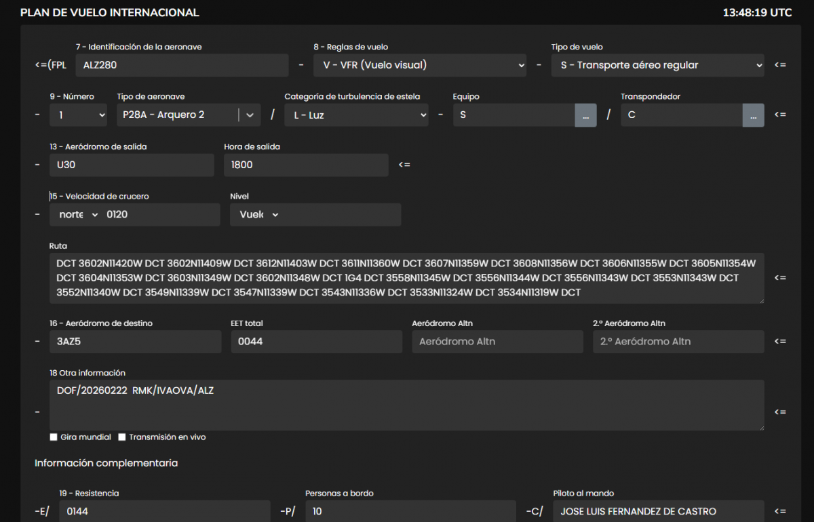Expand Categoría de turbulencia de estela dropdown
814x522 pixels.
(356, 115)
